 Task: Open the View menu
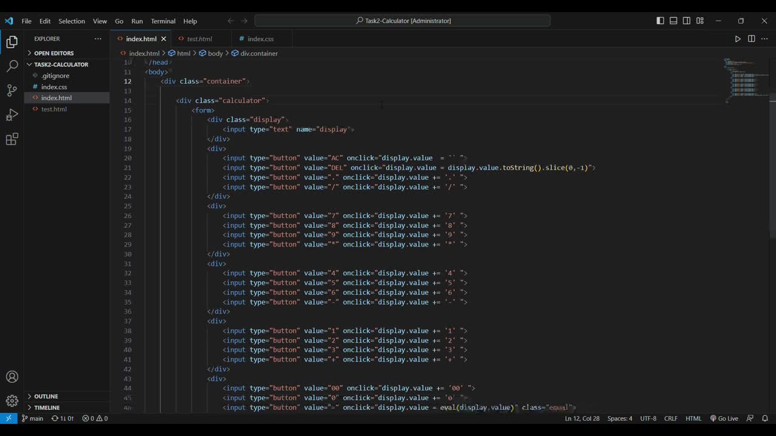(100, 21)
